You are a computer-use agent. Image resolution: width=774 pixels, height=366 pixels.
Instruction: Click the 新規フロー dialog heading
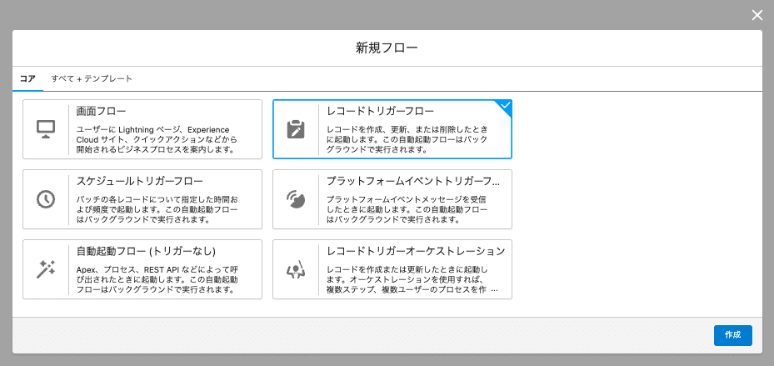[x=387, y=48]
